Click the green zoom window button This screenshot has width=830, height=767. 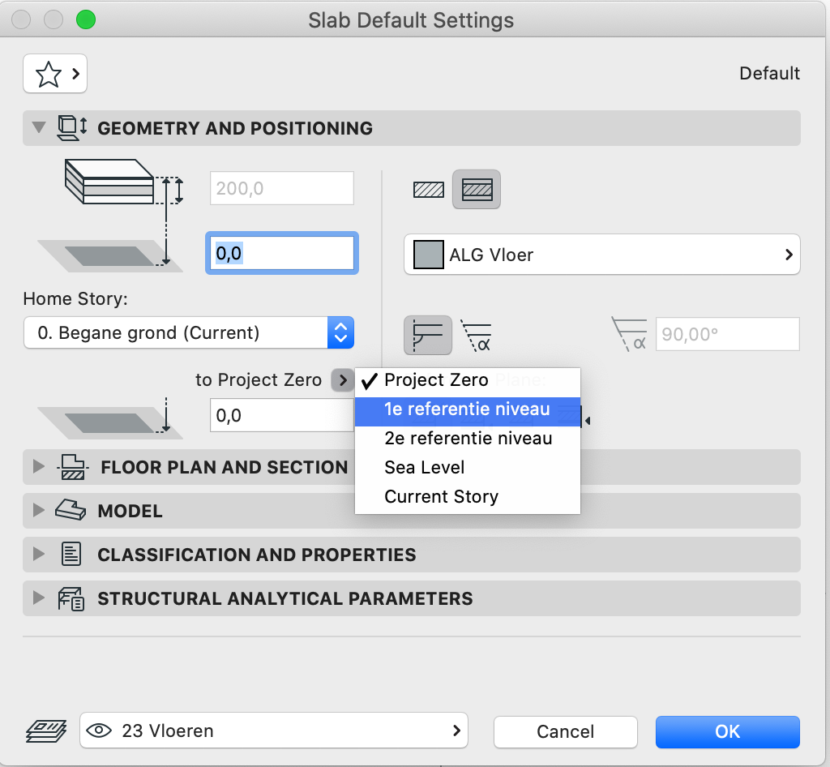tap(86, 20)
